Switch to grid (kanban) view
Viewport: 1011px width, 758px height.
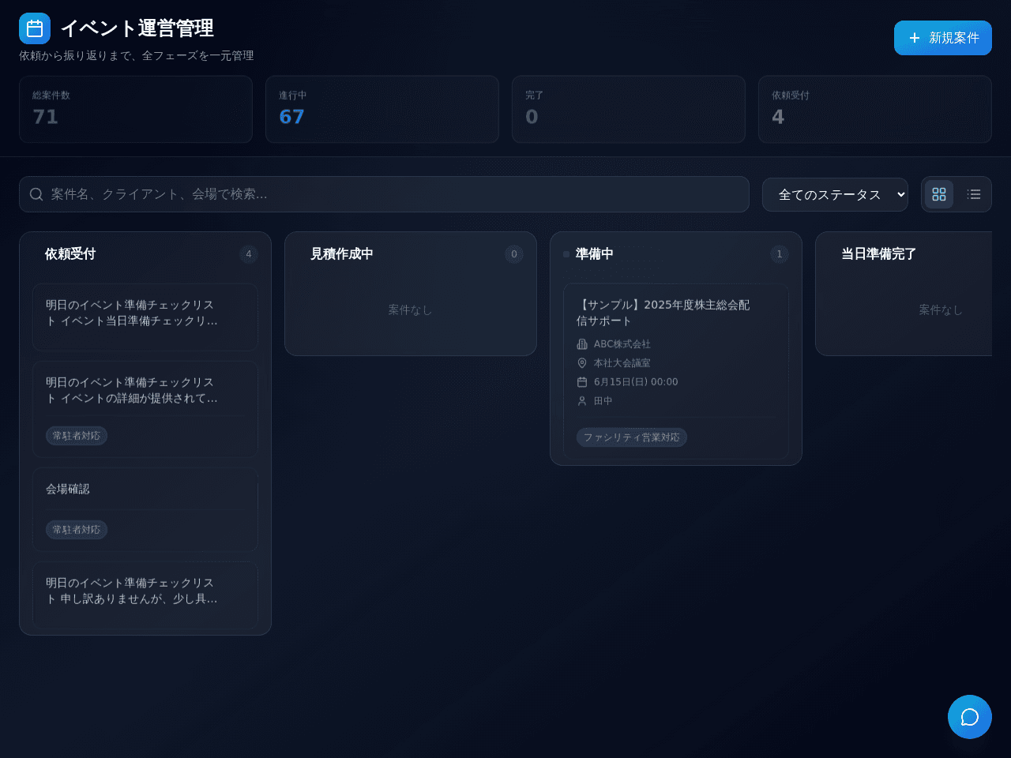(x=939, y=194)
